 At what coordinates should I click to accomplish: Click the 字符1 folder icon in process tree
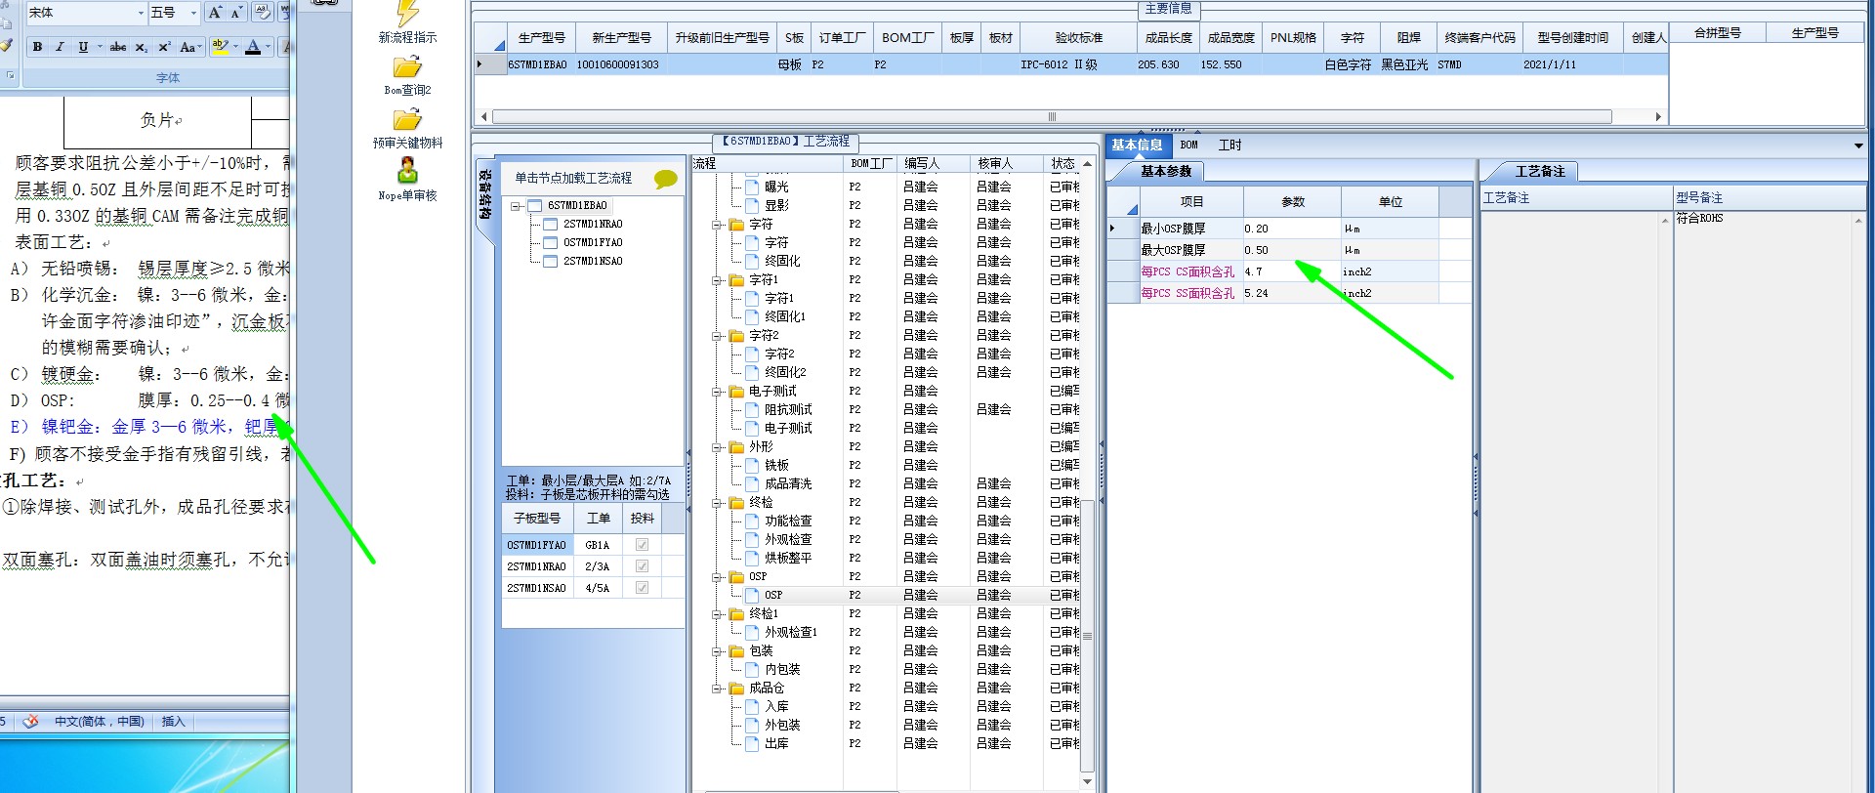tap(736, 279)
